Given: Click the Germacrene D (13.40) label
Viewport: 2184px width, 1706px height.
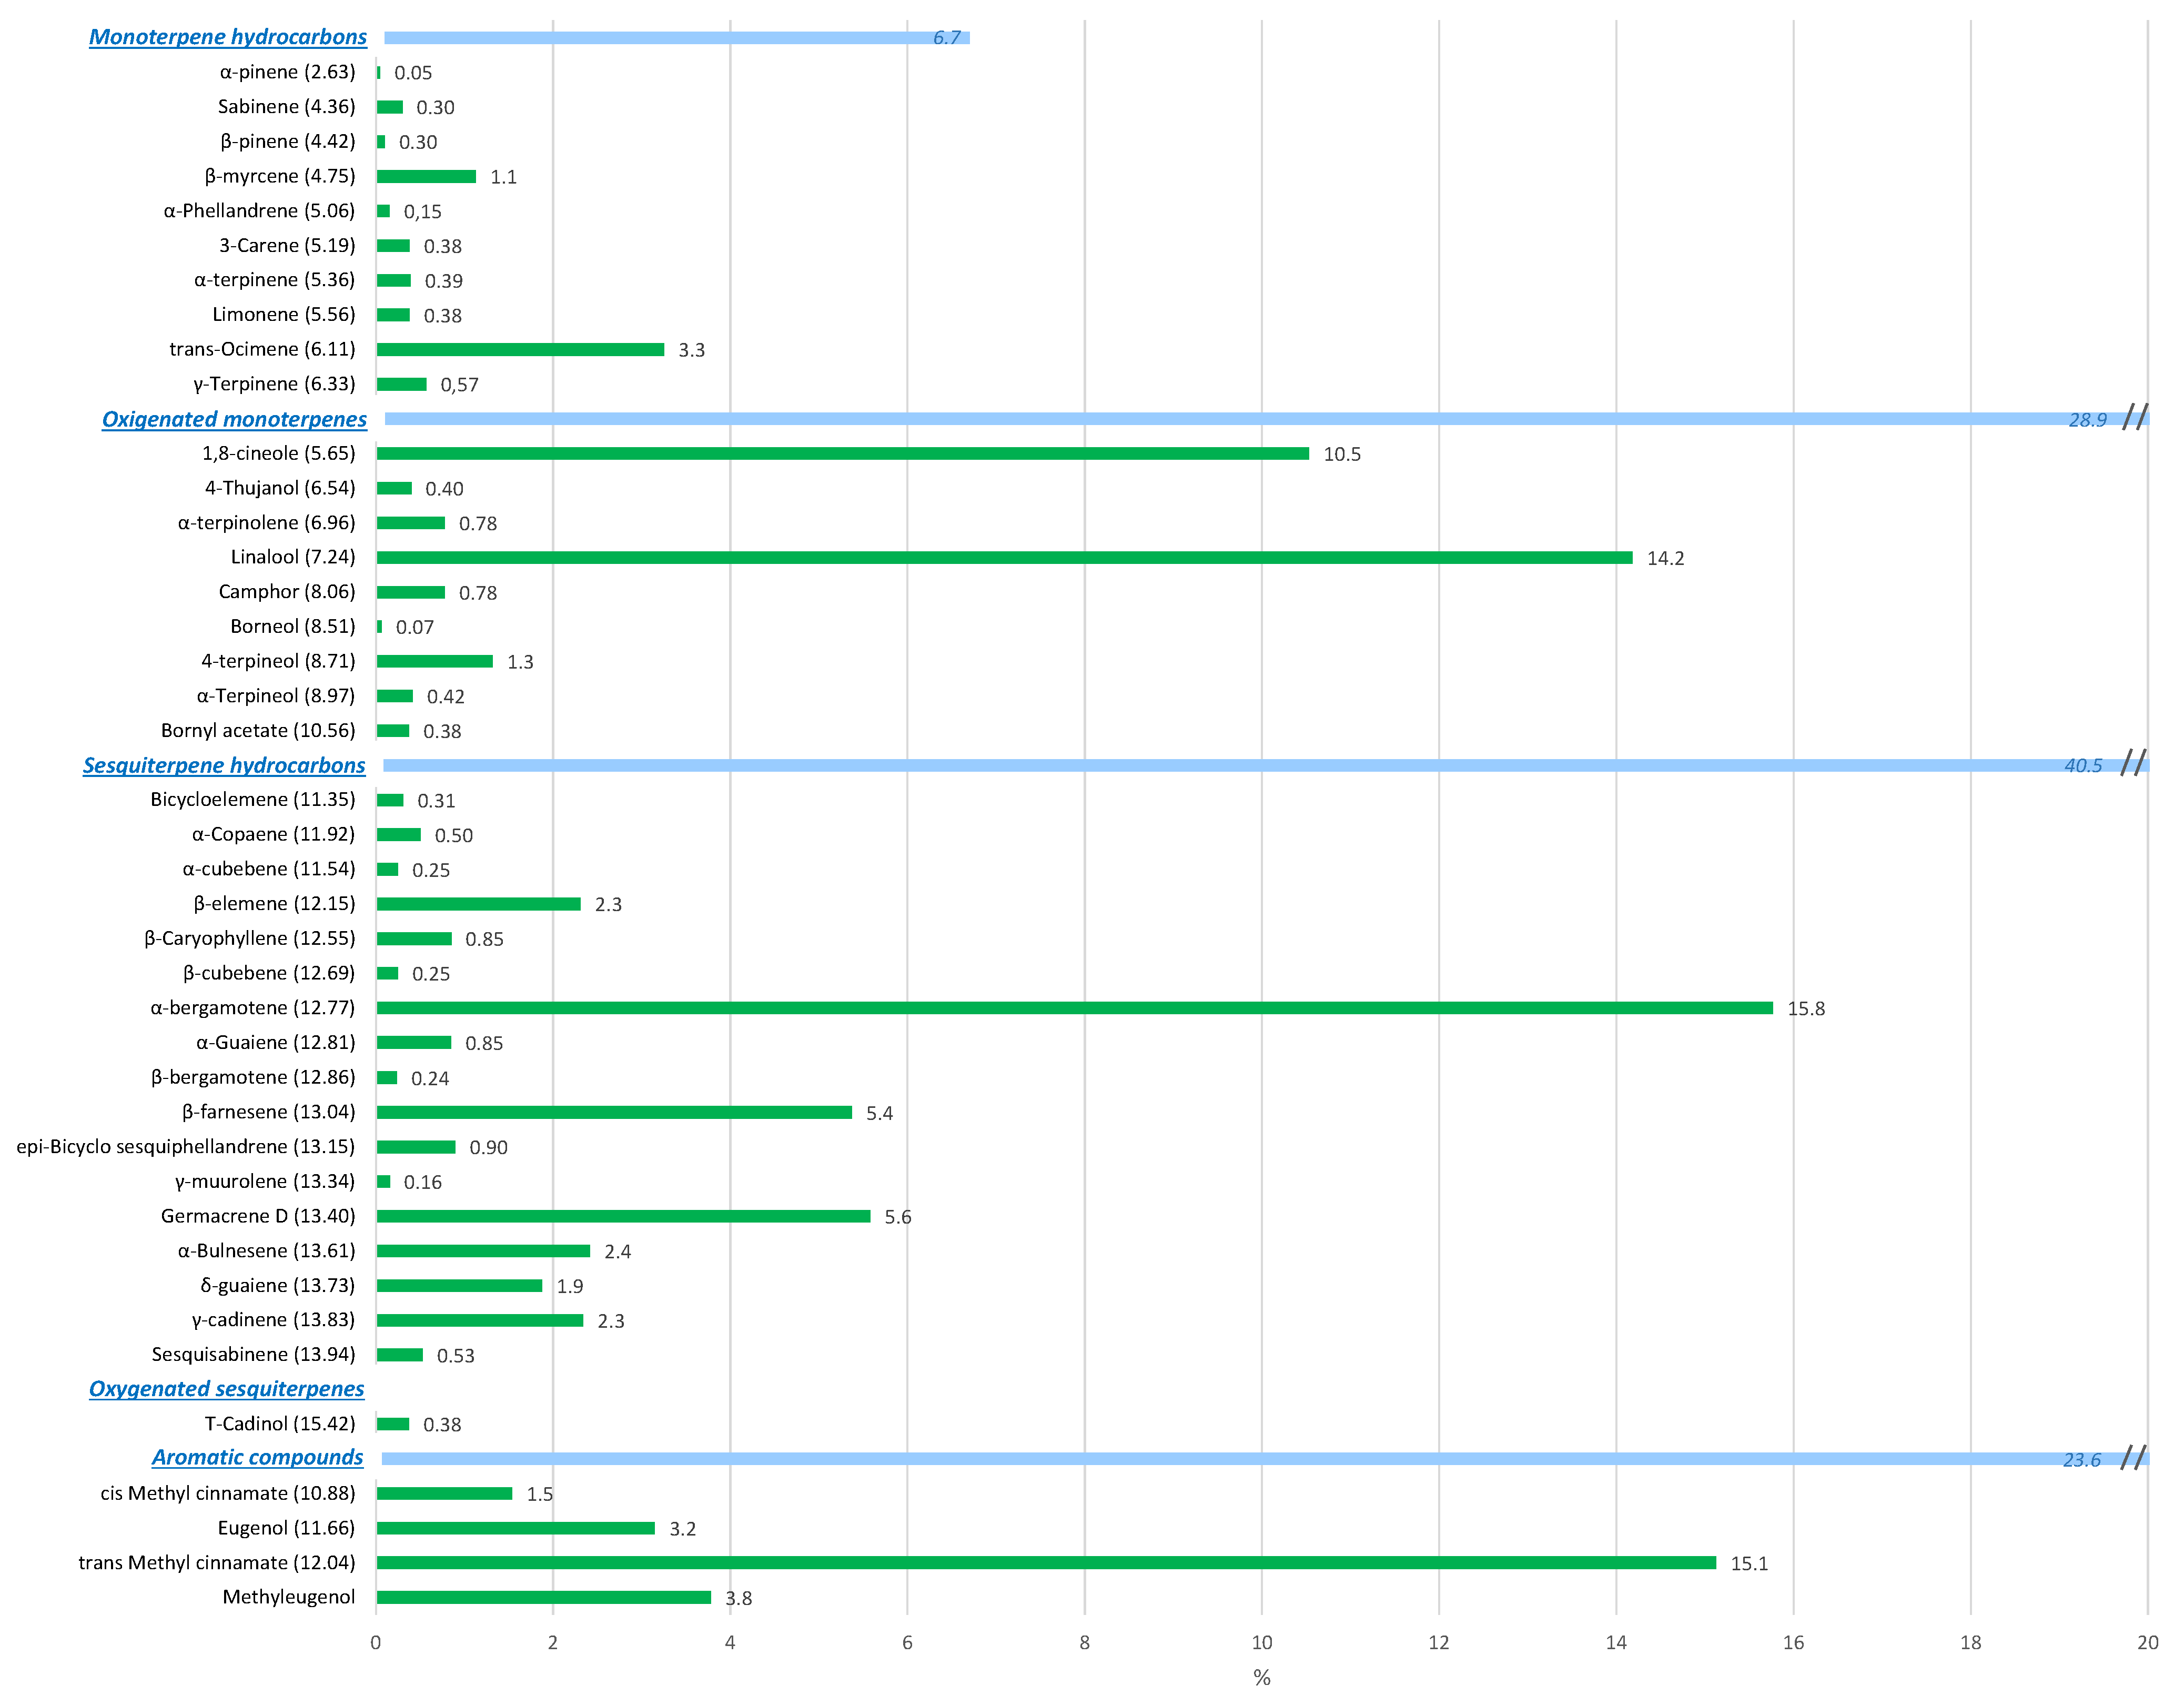Looking at the screenshot, I should [258, 1216].
